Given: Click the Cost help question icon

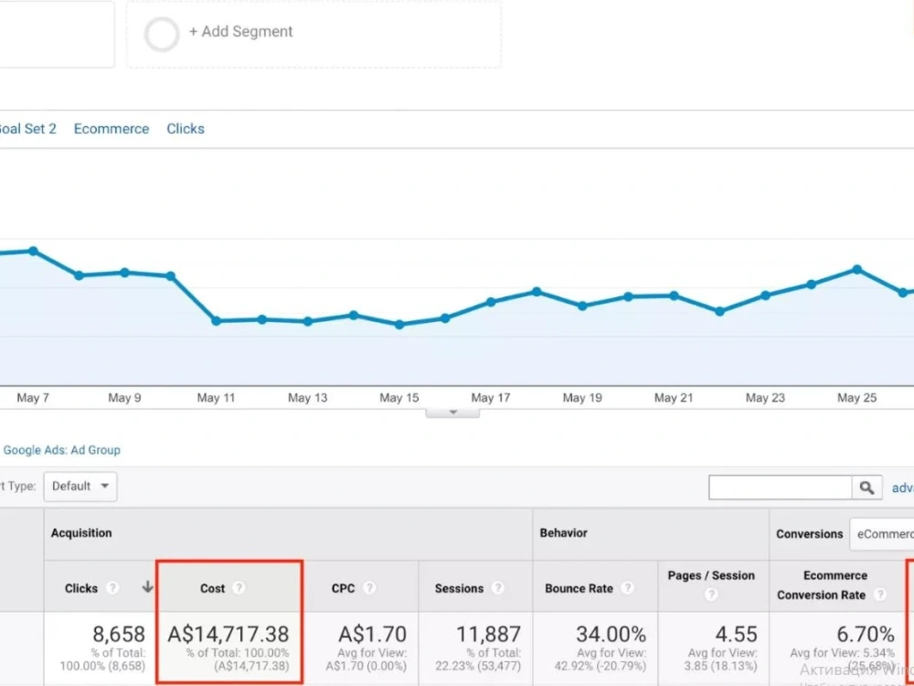Looking at the screenshot, I should coord(239,588).
